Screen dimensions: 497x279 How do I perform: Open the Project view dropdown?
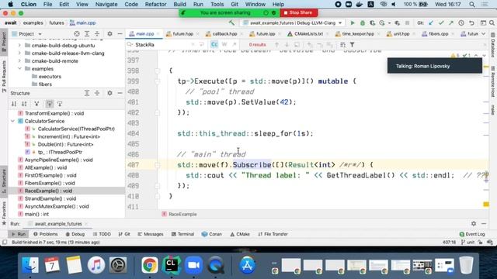click(x=40, y=33)
